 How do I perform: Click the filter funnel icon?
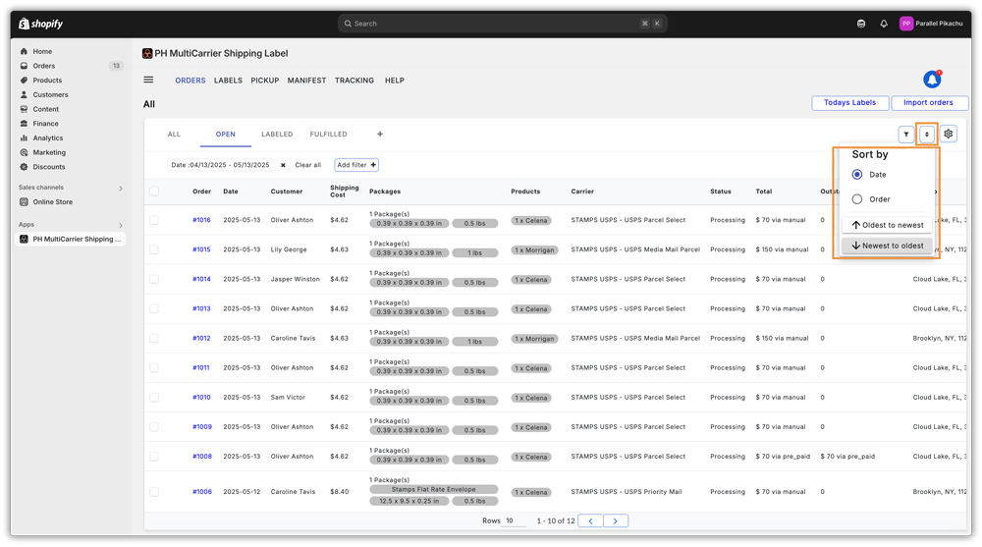coord(905,135)
